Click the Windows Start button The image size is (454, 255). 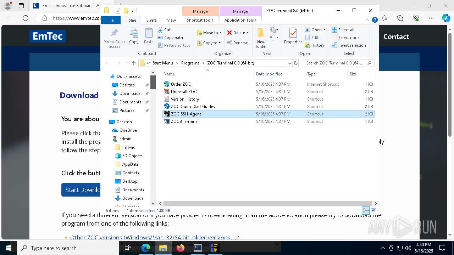(x=9, y=248)
